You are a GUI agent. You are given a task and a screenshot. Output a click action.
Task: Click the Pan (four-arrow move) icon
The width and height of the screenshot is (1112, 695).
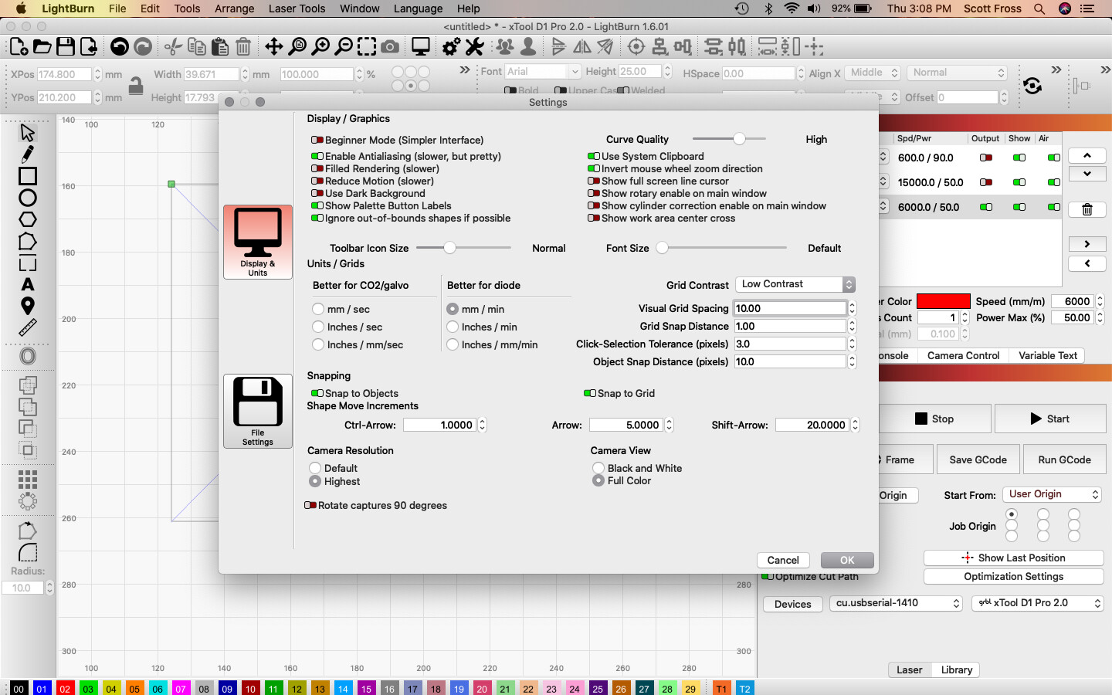point(274,47)
